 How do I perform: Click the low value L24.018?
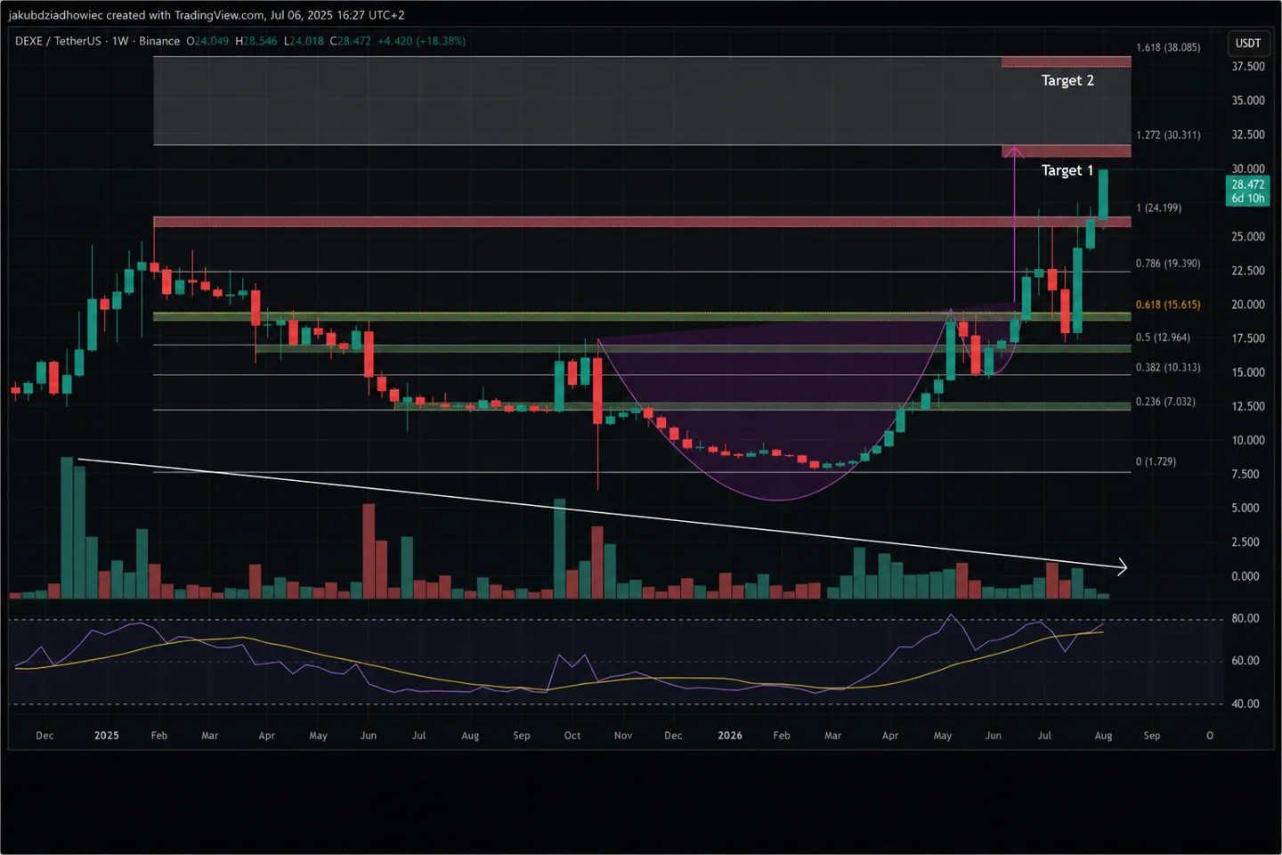[304, 41]
